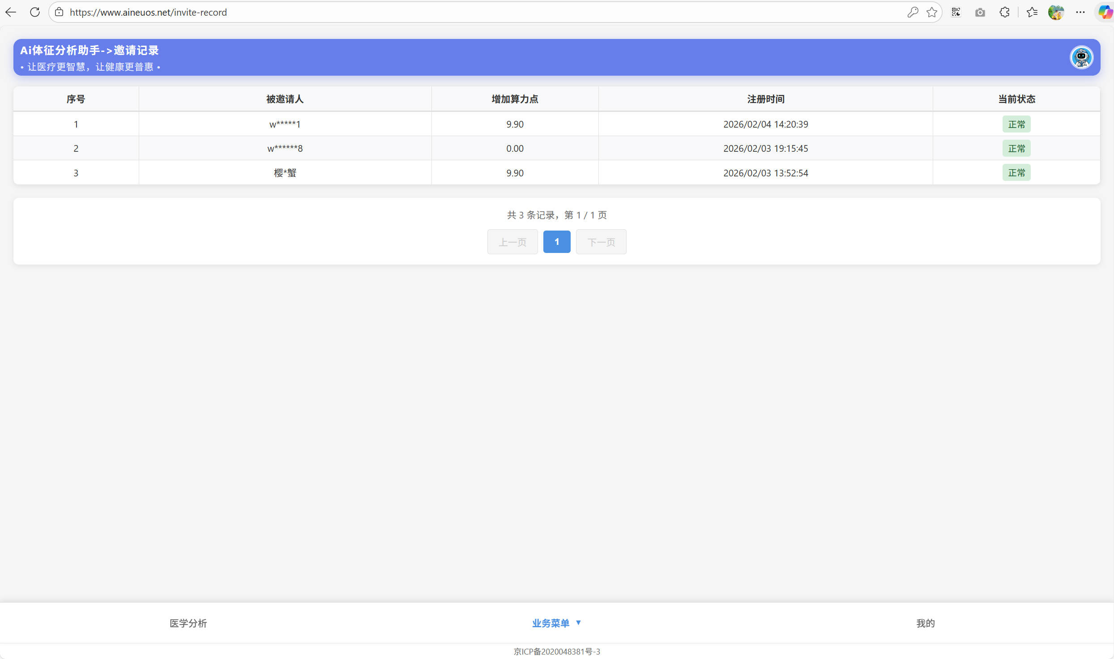View site info lock icon
Image resolution: width=1114 pixels, height=659 pixels.
pyautogui.click(x=59, y=13)
